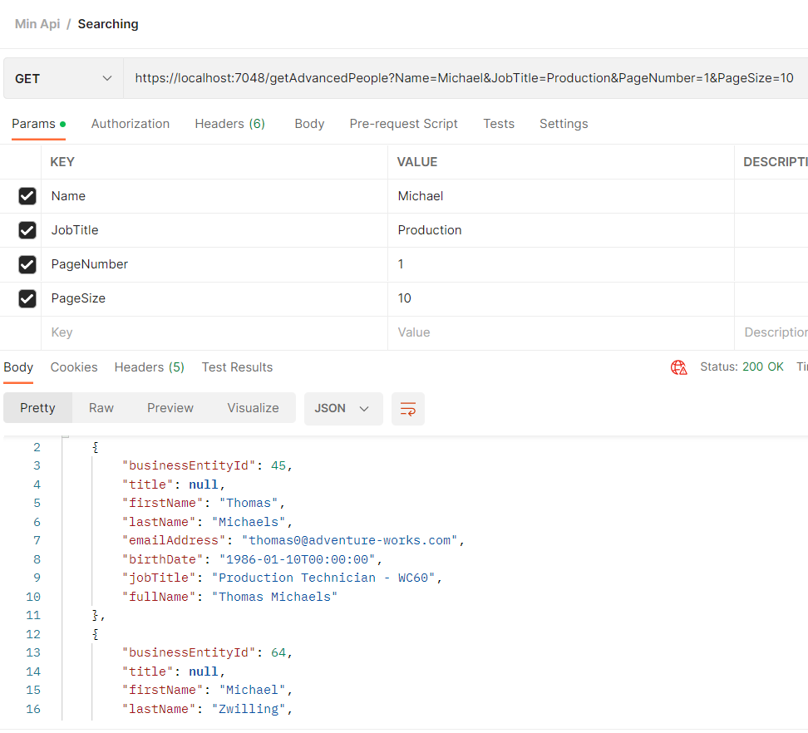Open the Test Results tab
The height and width of the screenshot is (733, 808).
[x=237, y=367]
